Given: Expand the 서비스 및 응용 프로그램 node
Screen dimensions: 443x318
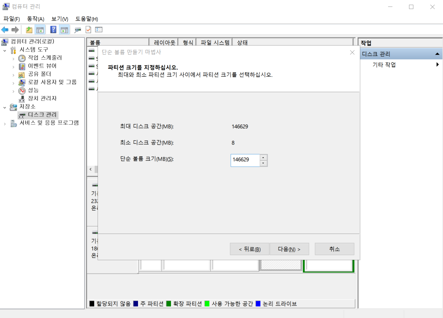Looking at the screenshot, I should pos(5,123).
